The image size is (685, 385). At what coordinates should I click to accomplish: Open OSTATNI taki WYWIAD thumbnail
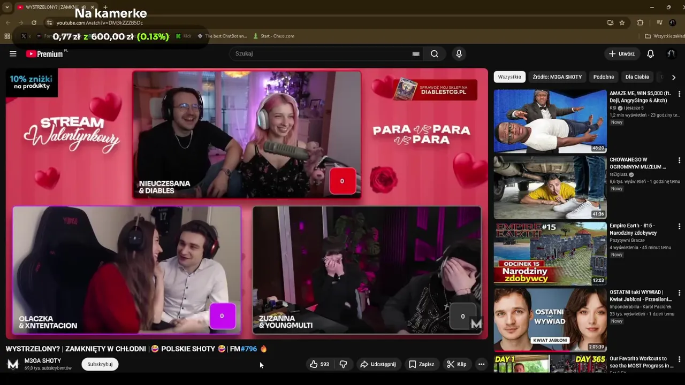[x=550, y=320]
